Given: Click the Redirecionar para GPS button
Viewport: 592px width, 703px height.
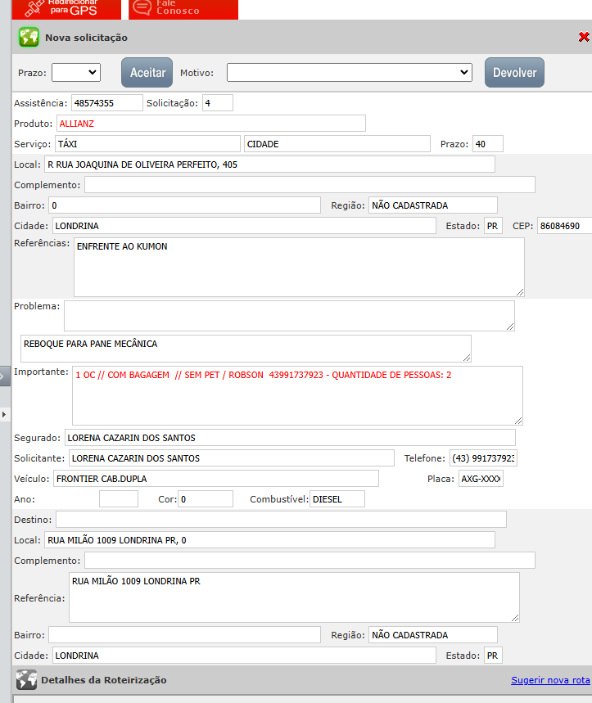Looking at the screenshot, I should pyautogui.click(x=66, y=9).
